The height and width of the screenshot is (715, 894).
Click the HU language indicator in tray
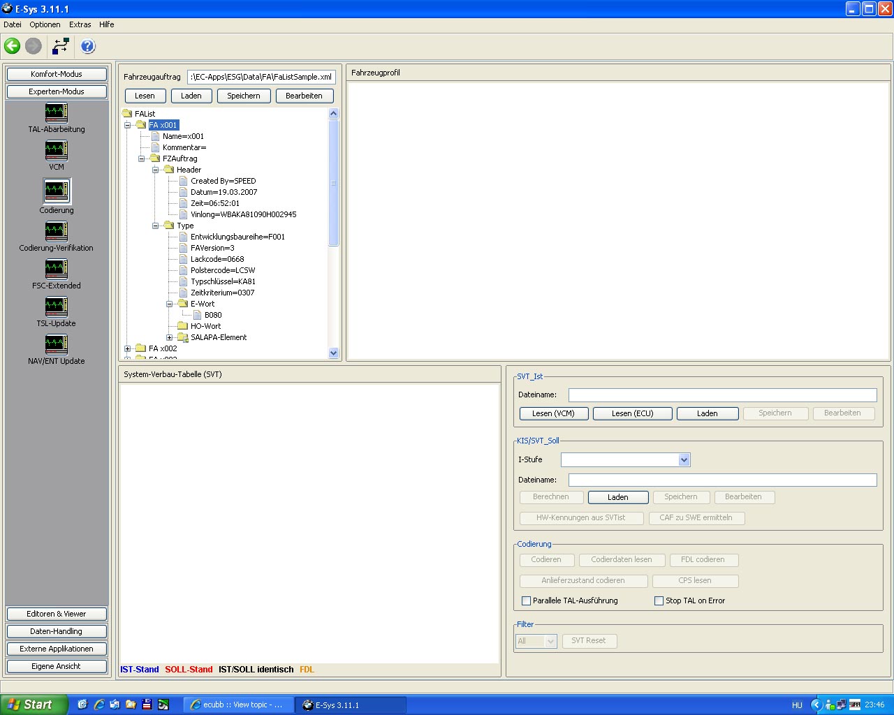(x=797, y=705)
